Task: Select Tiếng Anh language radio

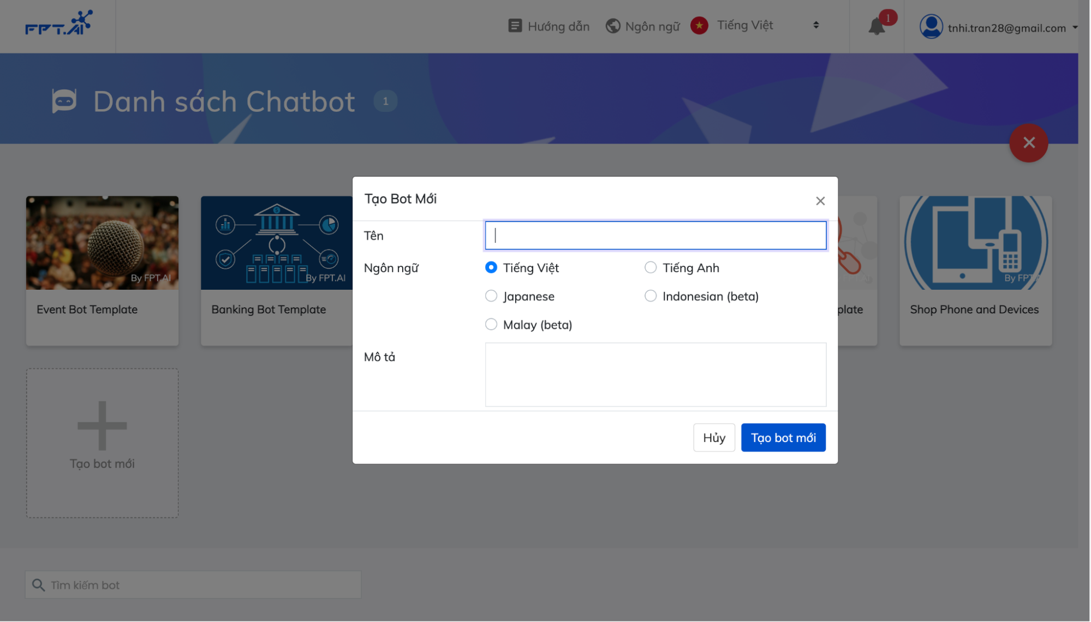Action: click(650, 267)
